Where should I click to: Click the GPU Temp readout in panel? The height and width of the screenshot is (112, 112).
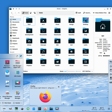click(102, 109)
